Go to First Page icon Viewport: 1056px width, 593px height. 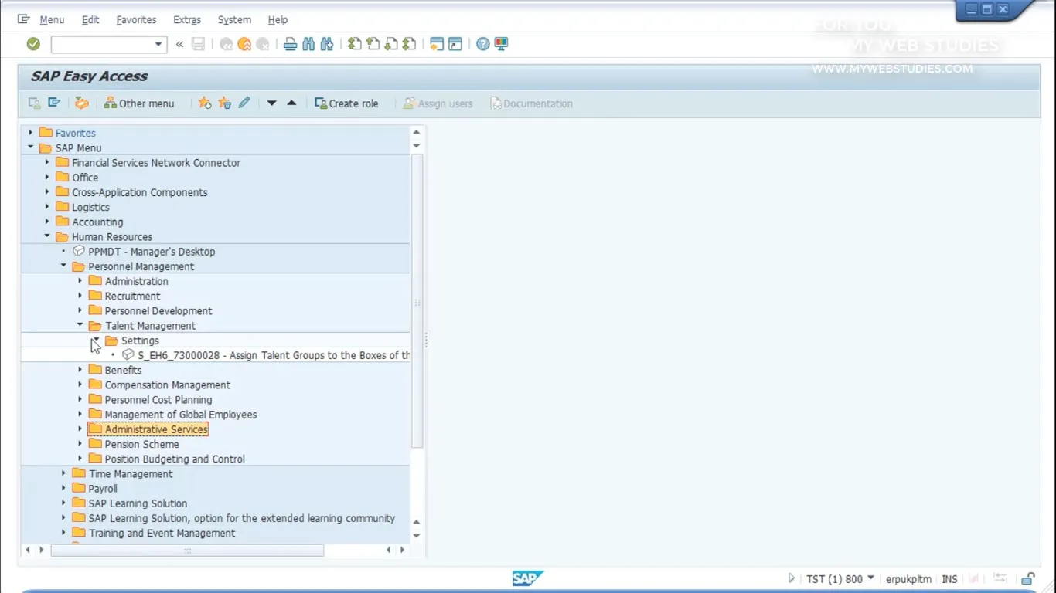tap(354, 44)
